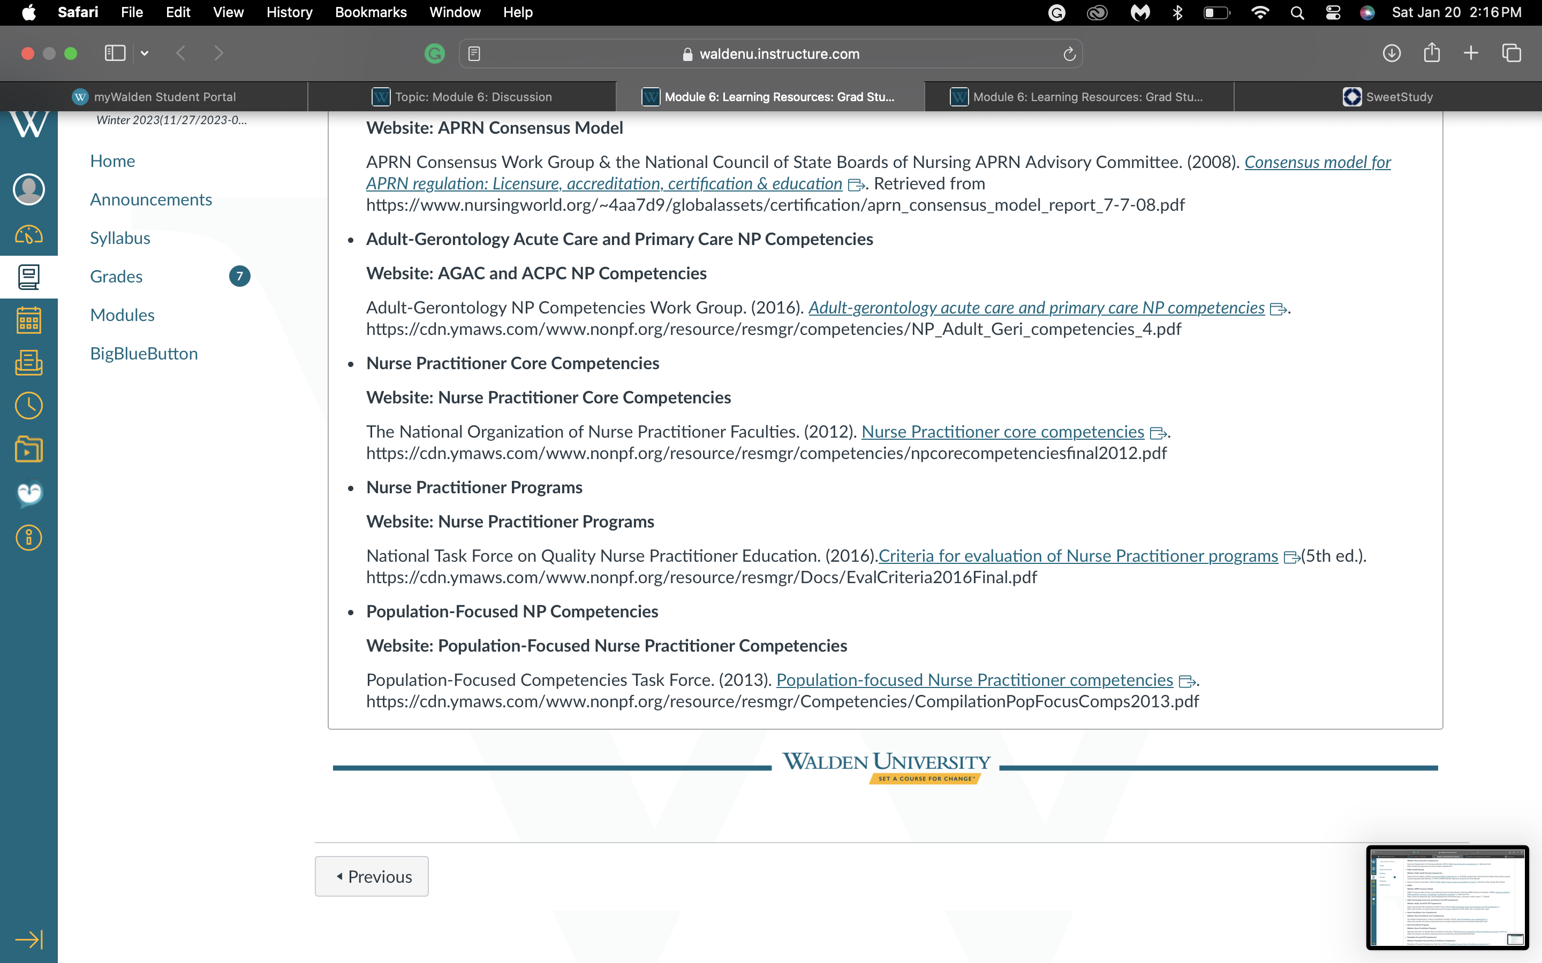The width and height of the screenshot is (1542, 963).
Task: Open the Apple menu
Action: click(x=29, y=13)
